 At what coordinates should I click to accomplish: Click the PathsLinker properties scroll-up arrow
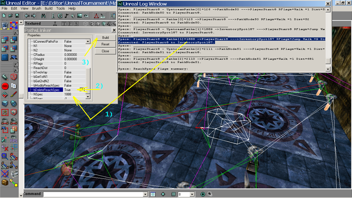pyautogui.click(x=88, y=42)
